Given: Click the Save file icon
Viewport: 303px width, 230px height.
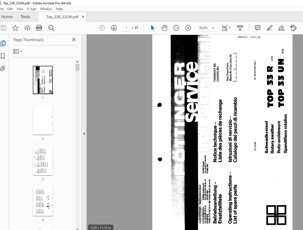Looking at the screenshot, I should [x=4, y=28].
